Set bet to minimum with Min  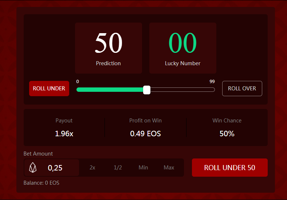[x=143, y=168]
